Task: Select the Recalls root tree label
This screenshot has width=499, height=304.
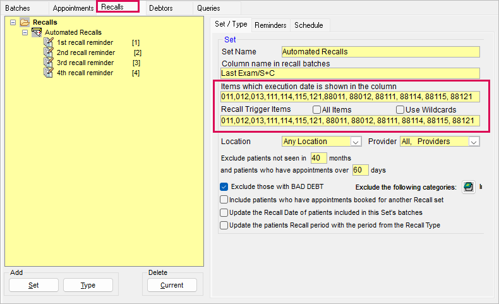Action: (45, 22)
